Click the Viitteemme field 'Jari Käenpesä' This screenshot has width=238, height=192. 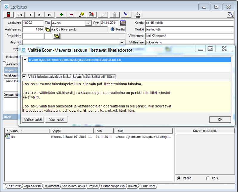pos(189,36)
